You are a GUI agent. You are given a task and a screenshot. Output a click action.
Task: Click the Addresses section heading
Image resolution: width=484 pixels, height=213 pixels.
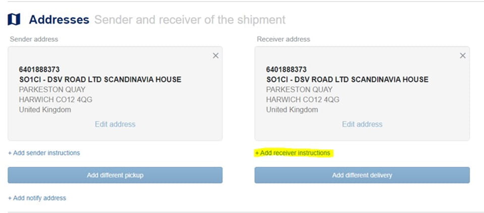pos(59,20)
